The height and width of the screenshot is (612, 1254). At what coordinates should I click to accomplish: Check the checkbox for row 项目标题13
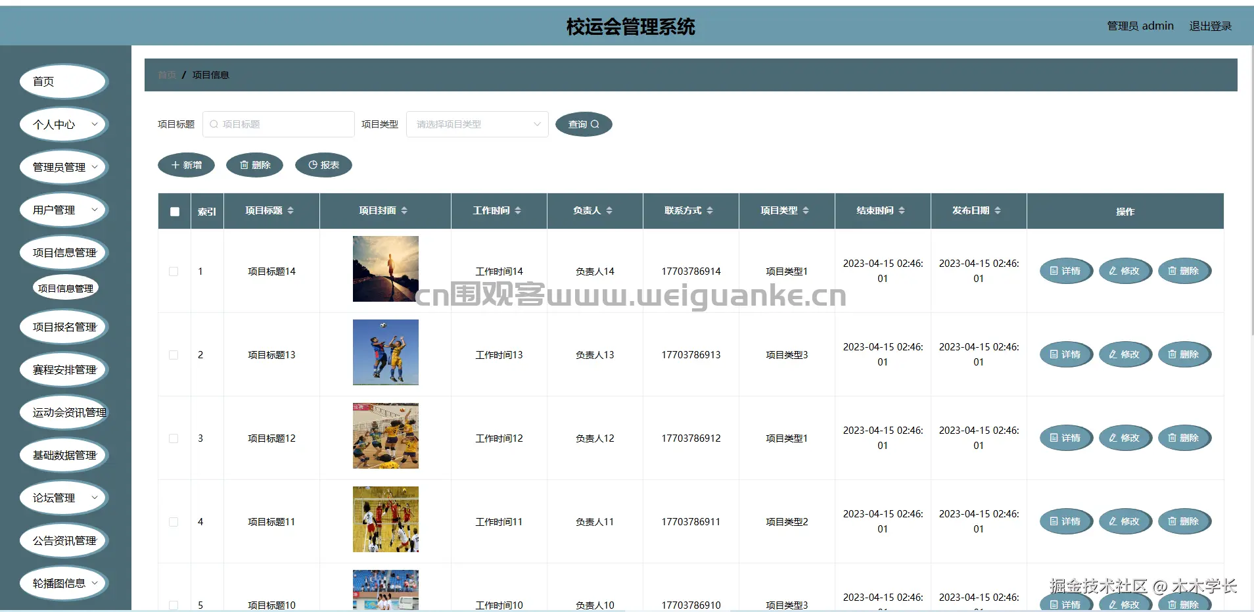tap(174, 355)
